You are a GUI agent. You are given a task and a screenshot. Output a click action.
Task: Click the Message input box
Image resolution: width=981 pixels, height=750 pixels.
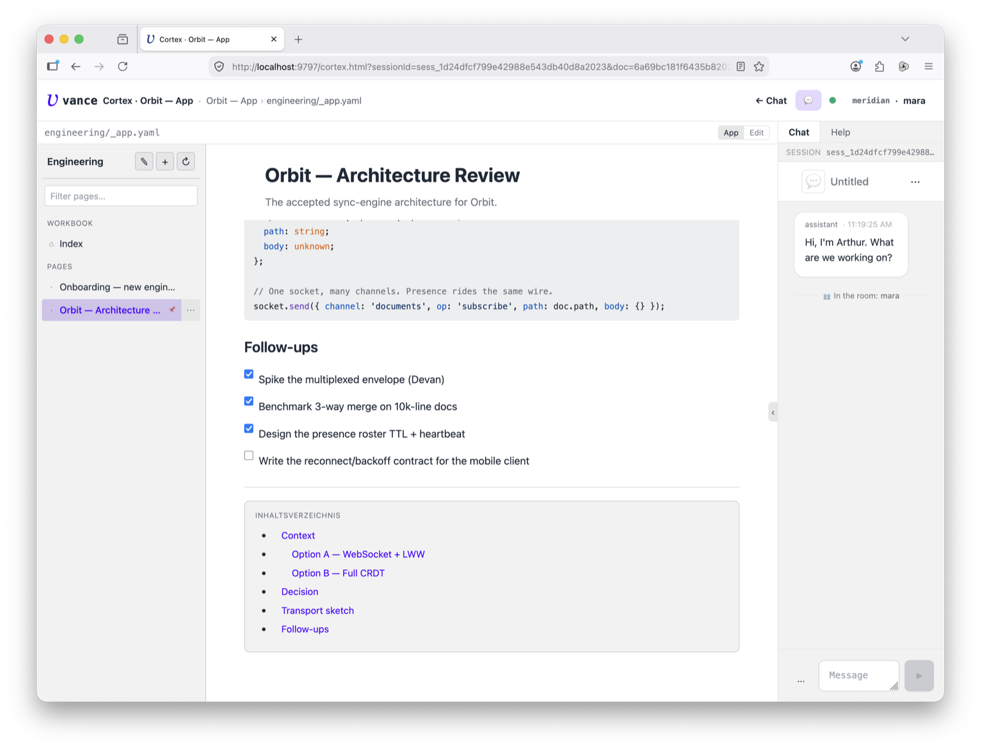[858, 676]
